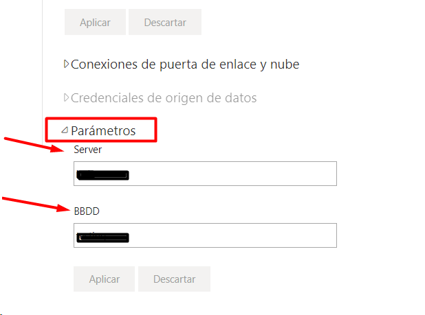The height and width of the screenshot is (315, 425).
Task: Click the Server parameter label
Action: (88, 150)
